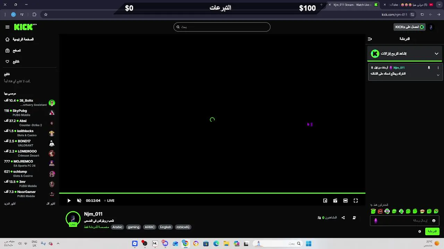
Task: Click the Get KICKs button
Action: coord(410,27)
